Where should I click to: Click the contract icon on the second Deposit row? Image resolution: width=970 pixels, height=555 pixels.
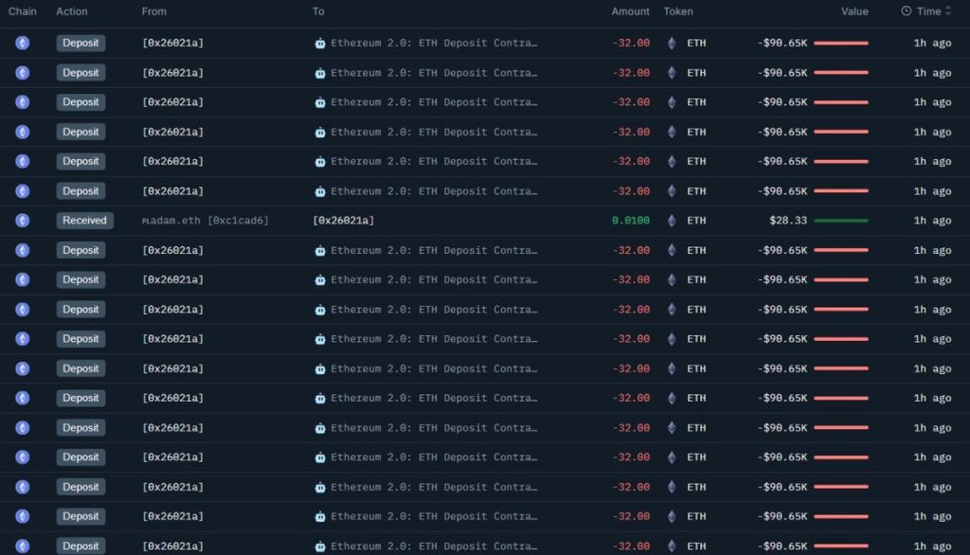[321, 72]
